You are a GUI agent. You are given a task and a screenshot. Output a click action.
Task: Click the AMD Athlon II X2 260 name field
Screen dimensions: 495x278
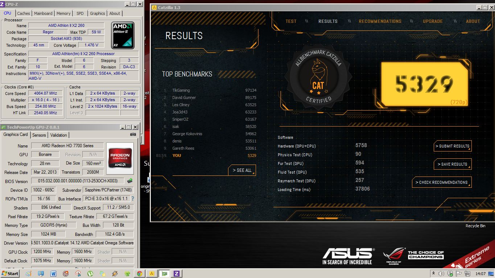[66, 26]
